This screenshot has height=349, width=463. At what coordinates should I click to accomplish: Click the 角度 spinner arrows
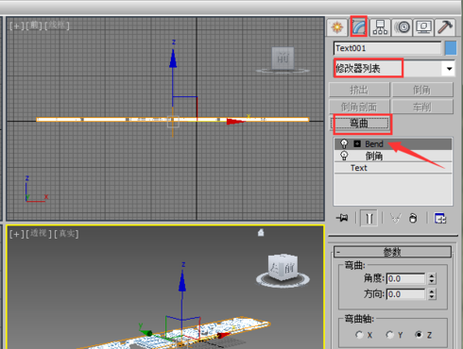click(432, 278)
